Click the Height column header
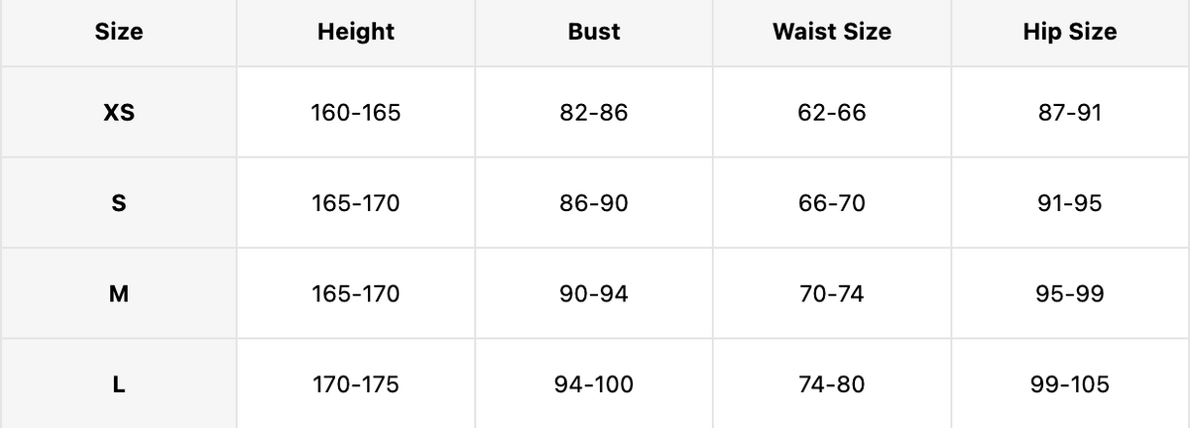1190x428 pixels. click(x=356, y=32)
